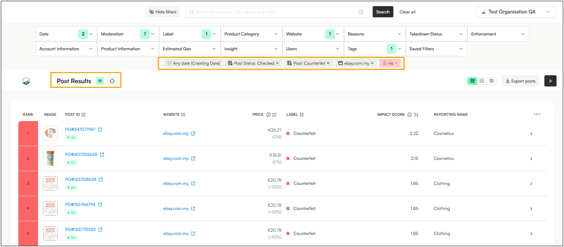564x247 pixels.
Task: Click external link icon beside PO#153770322
Action: click(100, 229)
